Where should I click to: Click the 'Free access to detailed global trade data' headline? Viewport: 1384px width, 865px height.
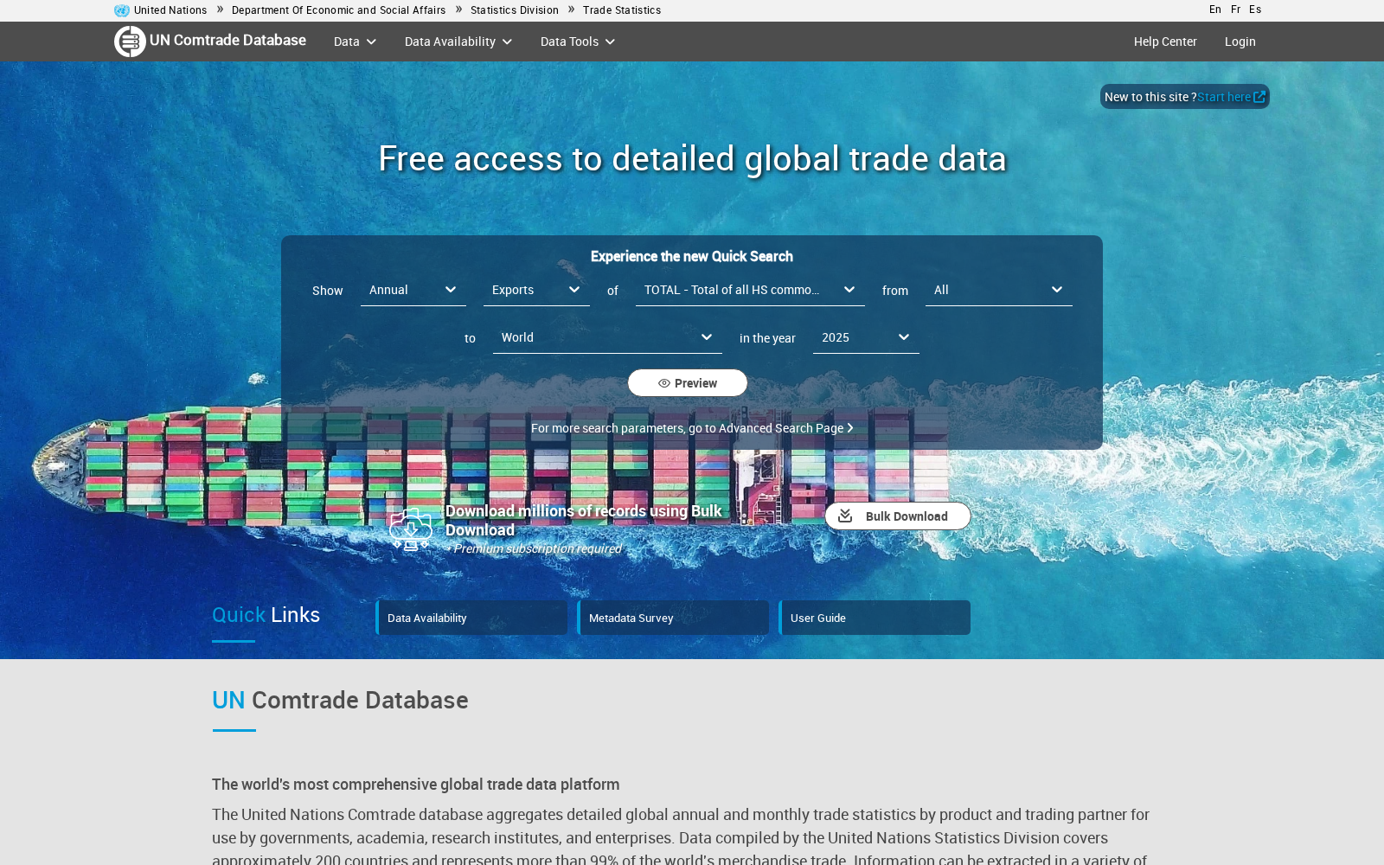(692, 159)
